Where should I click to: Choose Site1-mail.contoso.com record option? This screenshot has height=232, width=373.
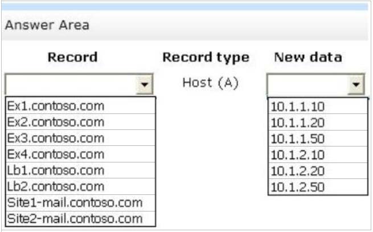click(x=80, y=203)
